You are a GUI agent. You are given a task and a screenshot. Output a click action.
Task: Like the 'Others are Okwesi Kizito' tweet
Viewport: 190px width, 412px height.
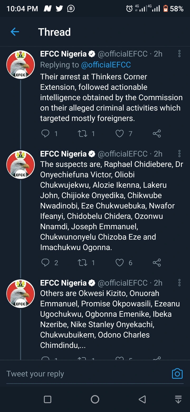pos(120,358)
